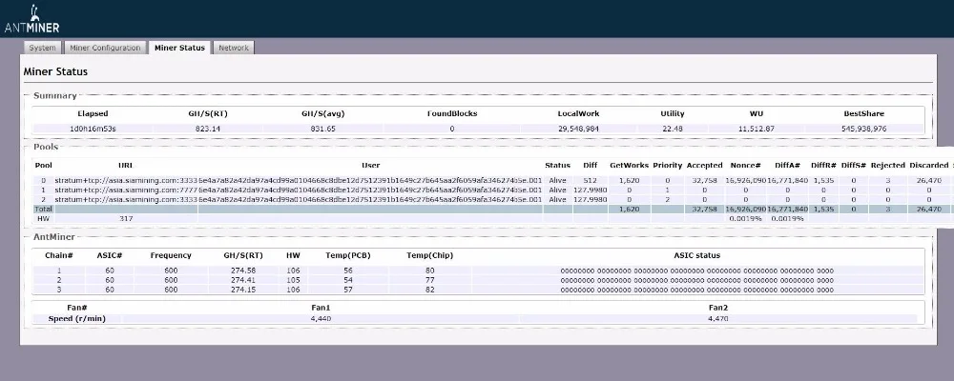
Task: Click the Total row Accepted value 32,758
Action: [x=704, y=209]
